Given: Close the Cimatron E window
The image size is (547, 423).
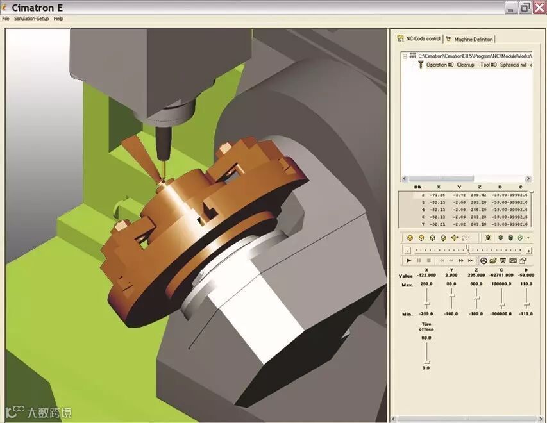Looking at the screenshot, I should pos(539,8).
